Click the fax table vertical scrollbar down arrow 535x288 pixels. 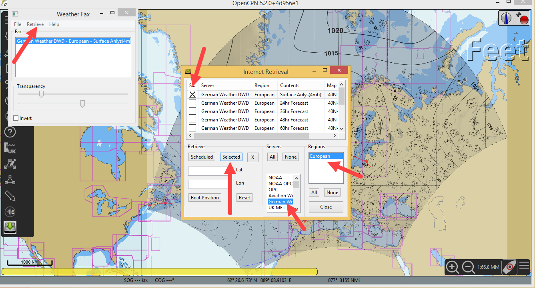click(x=341, y=129)
